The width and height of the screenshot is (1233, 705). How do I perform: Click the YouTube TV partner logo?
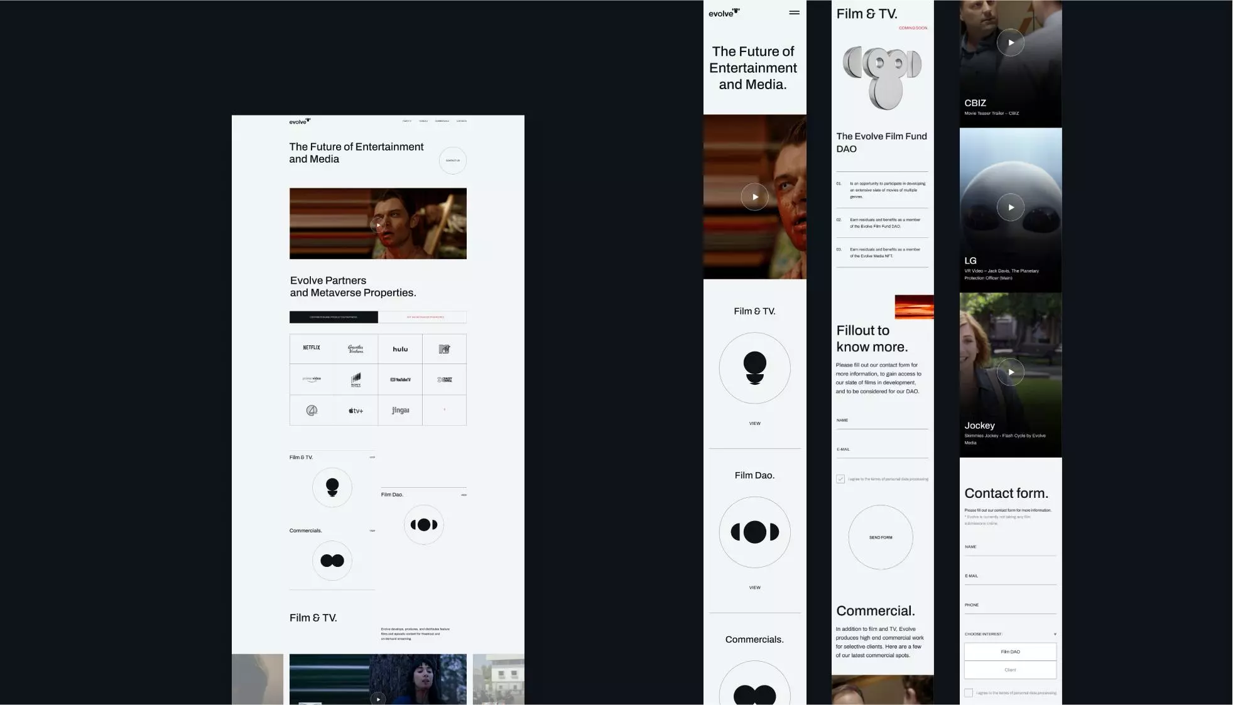click(400, 380)
